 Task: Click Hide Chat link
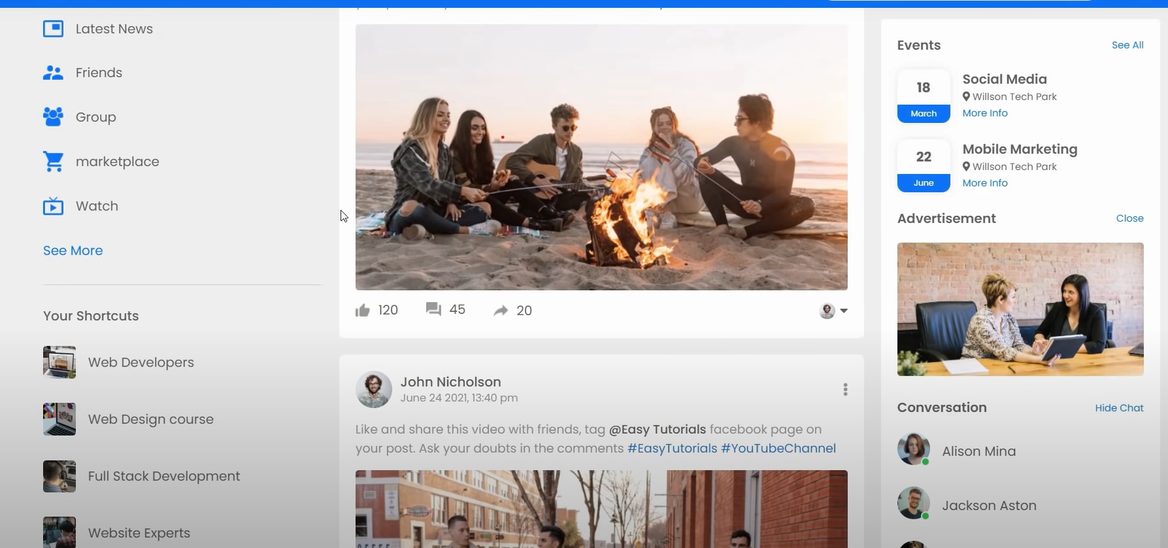[1119, 408]
